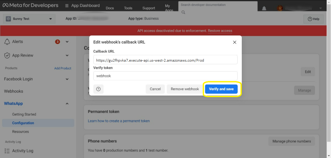Open the Docs menu
Screen dimensions: 331x158
tap(110, 8)
